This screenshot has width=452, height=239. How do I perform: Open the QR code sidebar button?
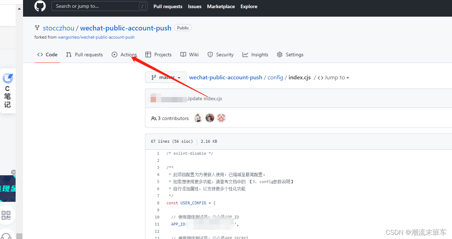coord(6,215)
